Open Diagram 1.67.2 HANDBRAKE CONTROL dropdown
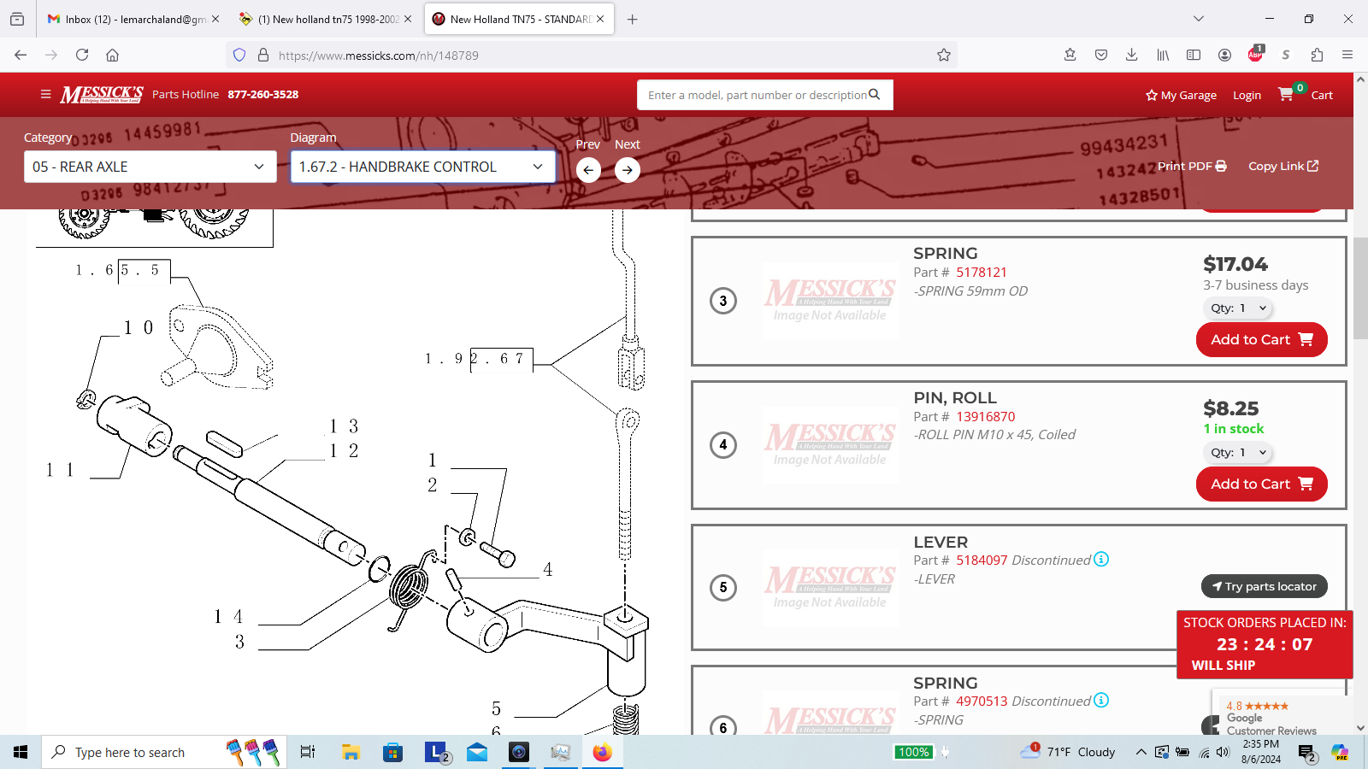Image resolution: width=1368 pixels, height=769 pixels. (x=422, y=167)
